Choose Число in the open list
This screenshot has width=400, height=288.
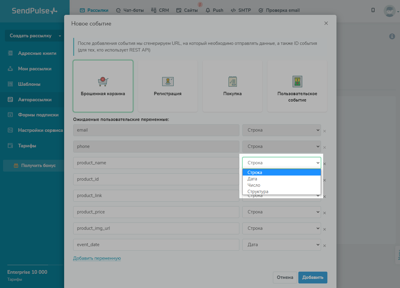point(282,185)
